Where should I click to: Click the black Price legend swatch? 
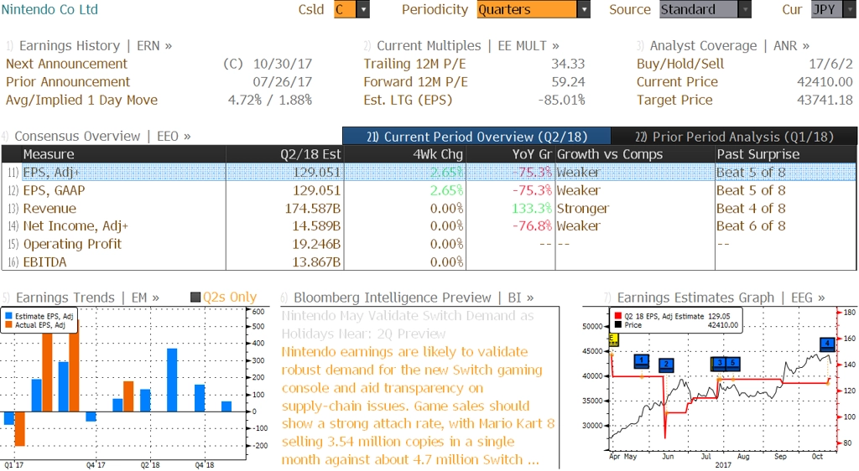tap(618, 325)
